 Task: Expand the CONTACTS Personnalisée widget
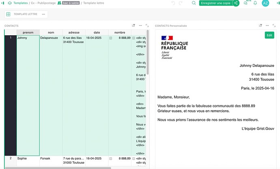(274, 26)
